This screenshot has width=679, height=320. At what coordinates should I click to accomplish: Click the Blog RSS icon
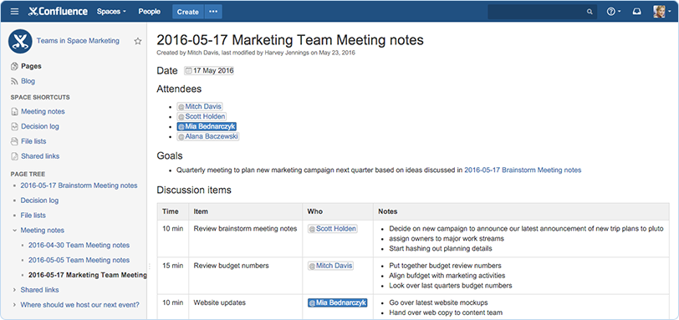pyautogui.click(x=14, y=81)
